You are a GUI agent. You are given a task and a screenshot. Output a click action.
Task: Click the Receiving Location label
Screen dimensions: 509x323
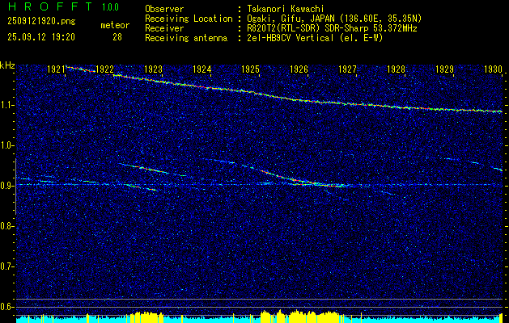tap(189, 19)
